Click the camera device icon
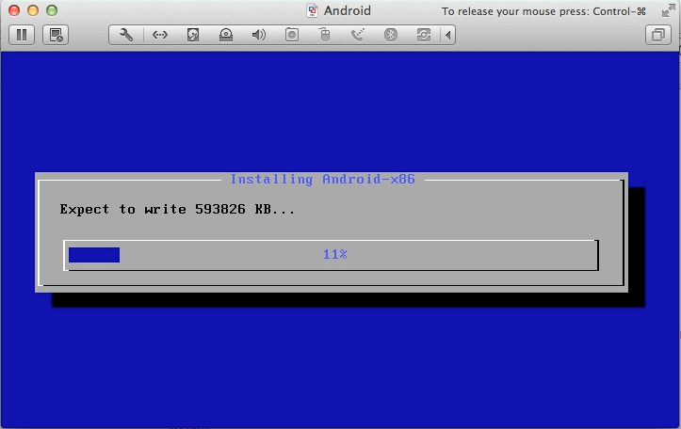681x429 pixels. [292, 35]
